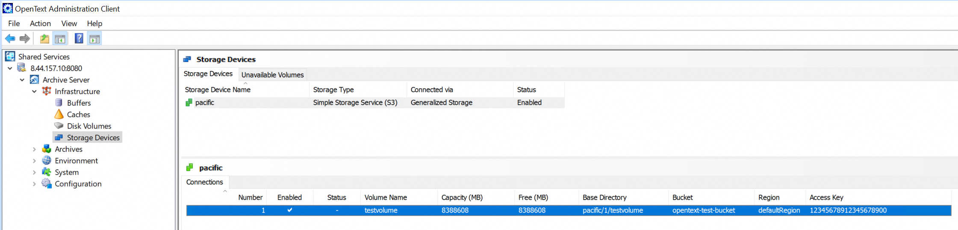Click the Up one level folder icon
This screenshot has width=958, height=230.
point(44,39)
